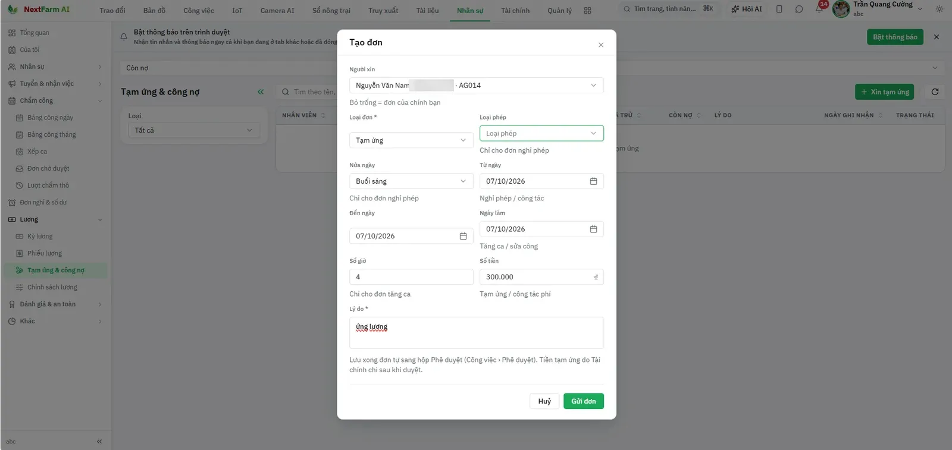This screenshot has height=450, width=952.
Task: Open the Người xin dropdown
Action: point(477,86)
